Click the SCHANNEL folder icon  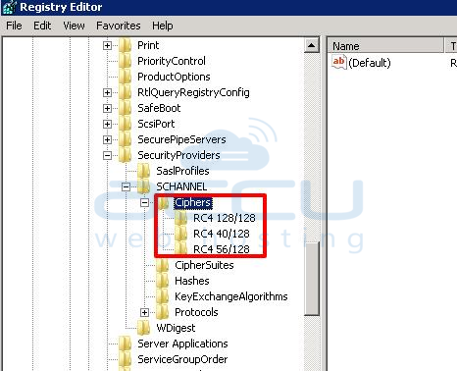click(144, 186)
